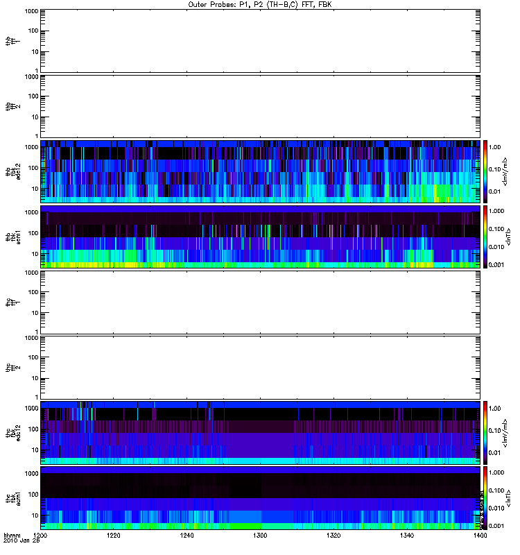Click the '100' tick label of the thc edc12 panel

[x=33, y=429]
